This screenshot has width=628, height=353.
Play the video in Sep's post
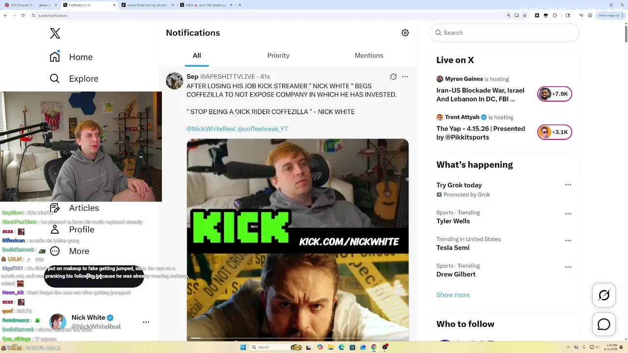[x=297, y=240]
